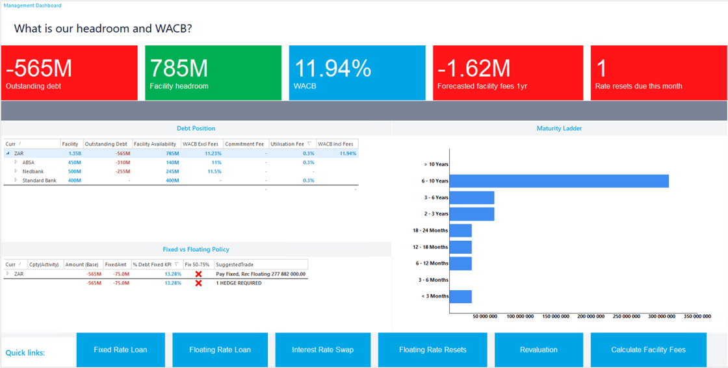Click the Fixed vs Floating Policy panel title
728x368 pixels.
[196, 249]
